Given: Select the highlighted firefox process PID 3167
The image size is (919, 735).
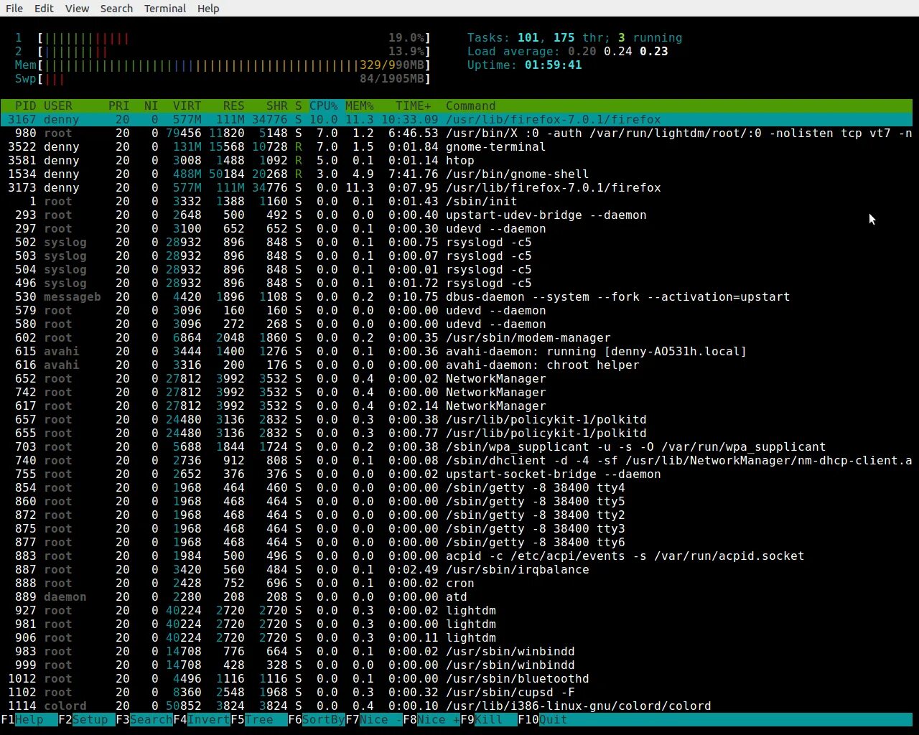Looking at the screenshot, I should (x=457, y=119).
